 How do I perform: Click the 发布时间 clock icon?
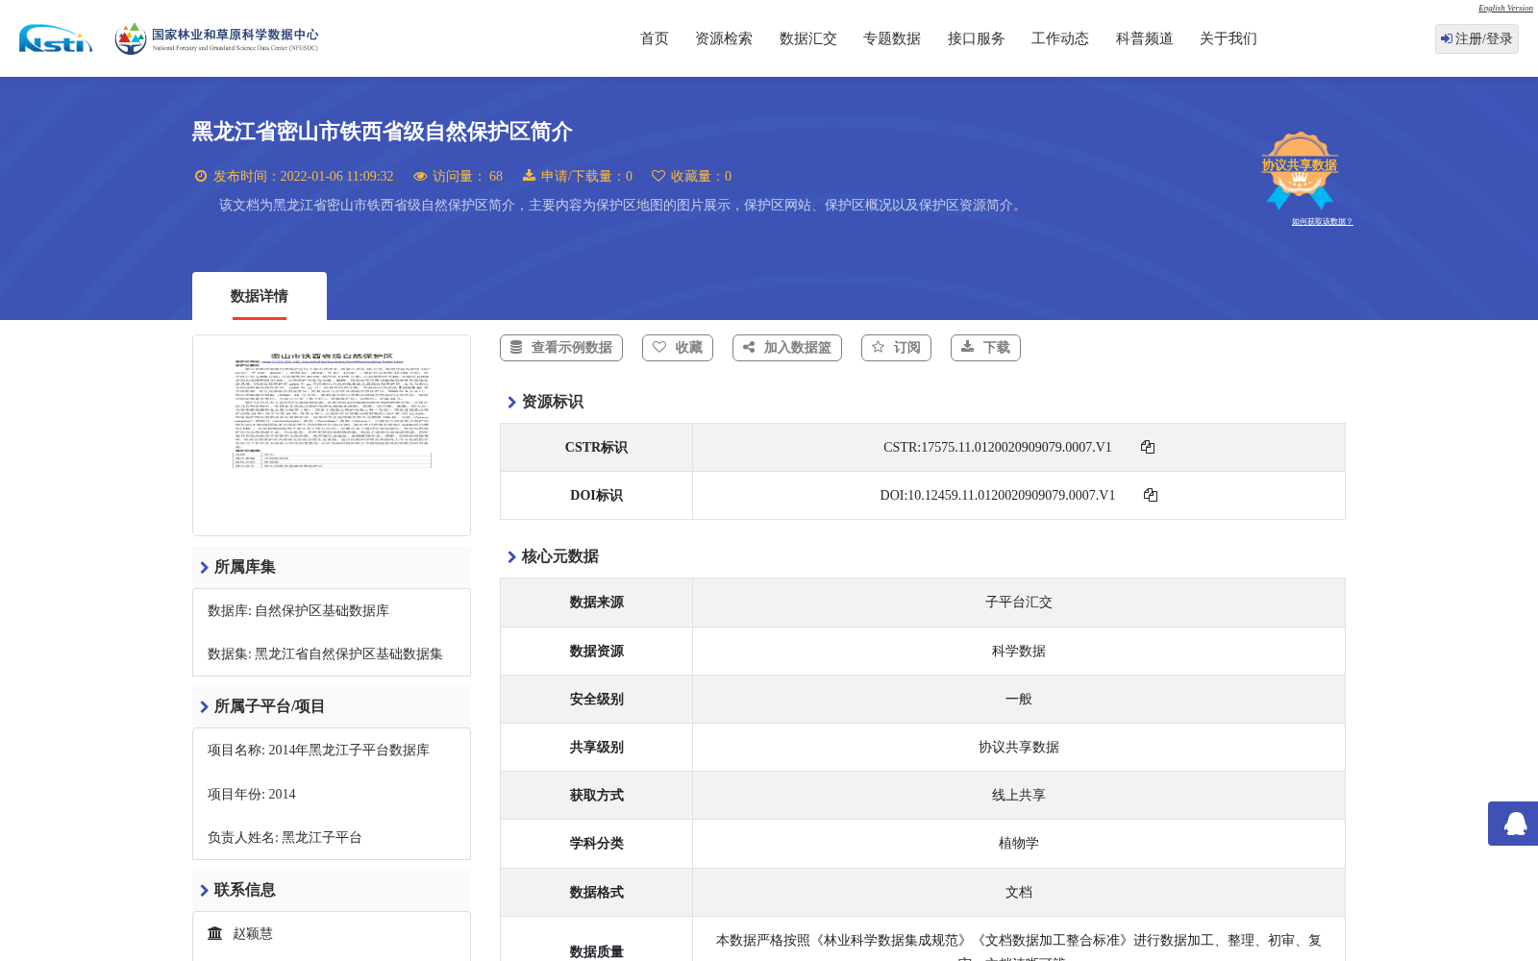(x=201, y=176)
